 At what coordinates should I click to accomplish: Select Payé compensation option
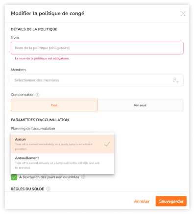[54, 105]
